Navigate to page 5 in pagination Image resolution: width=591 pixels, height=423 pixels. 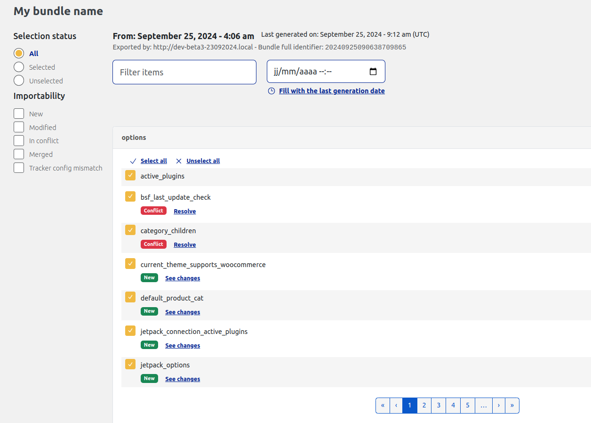(x=468, y=406)
